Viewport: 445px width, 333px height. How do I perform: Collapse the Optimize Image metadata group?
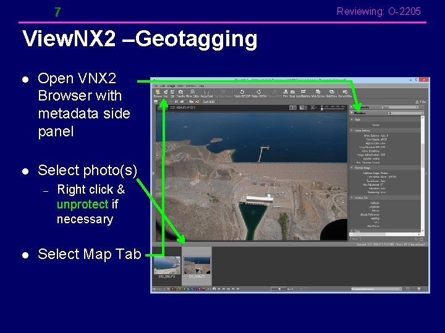(x=352, y=168)
